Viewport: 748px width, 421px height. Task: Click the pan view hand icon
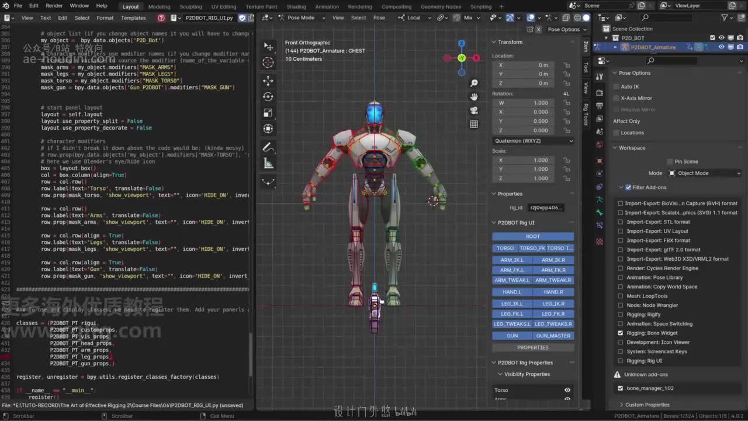[474, 96]
